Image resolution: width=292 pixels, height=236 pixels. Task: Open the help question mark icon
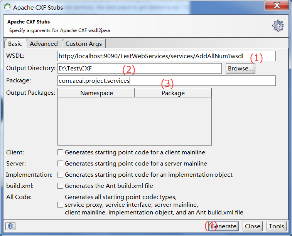10,226
